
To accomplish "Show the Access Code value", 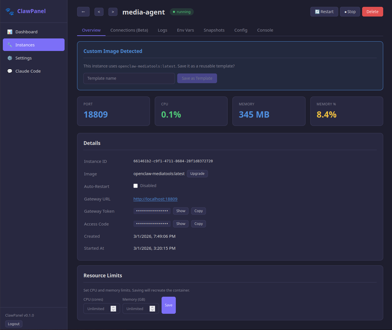I will click(x=181, y=224).
